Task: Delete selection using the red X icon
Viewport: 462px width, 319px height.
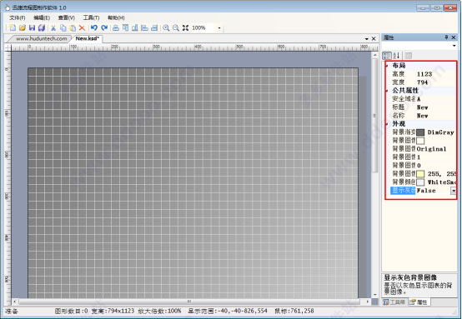Action: pyautogui.click(x=82, y=28)
